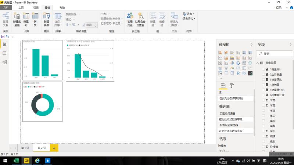Click the Manage Relationships (管理关系) ribbon icon
Image resolution: width=294 pixels, height=165 pixels.
[x=6, y=19]
